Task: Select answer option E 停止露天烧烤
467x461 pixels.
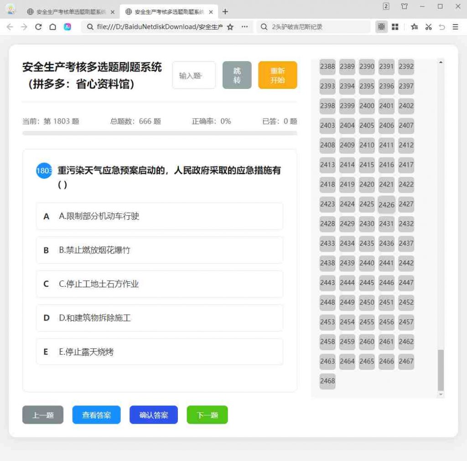Action: click(159, 352)
